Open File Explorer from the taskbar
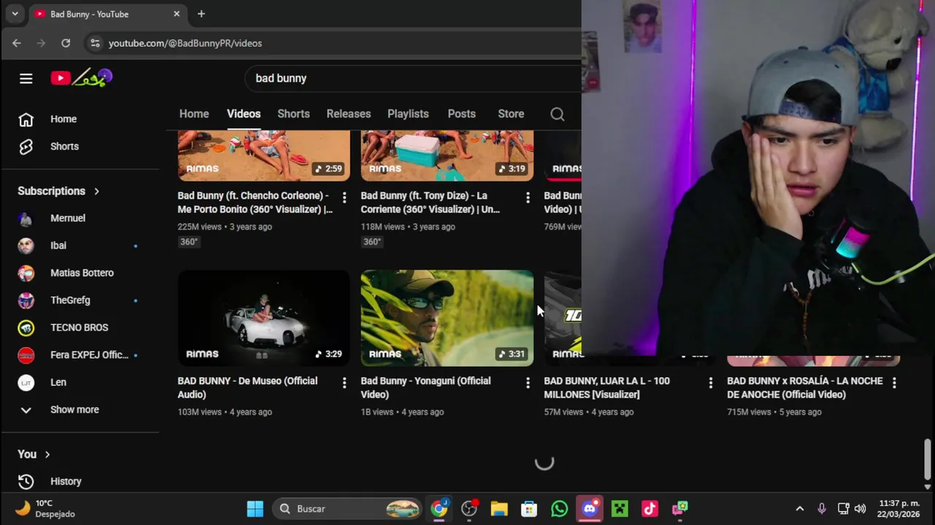The width and height of the screenshot is (935, 525). pyautogui.click(x=499, y=508)
